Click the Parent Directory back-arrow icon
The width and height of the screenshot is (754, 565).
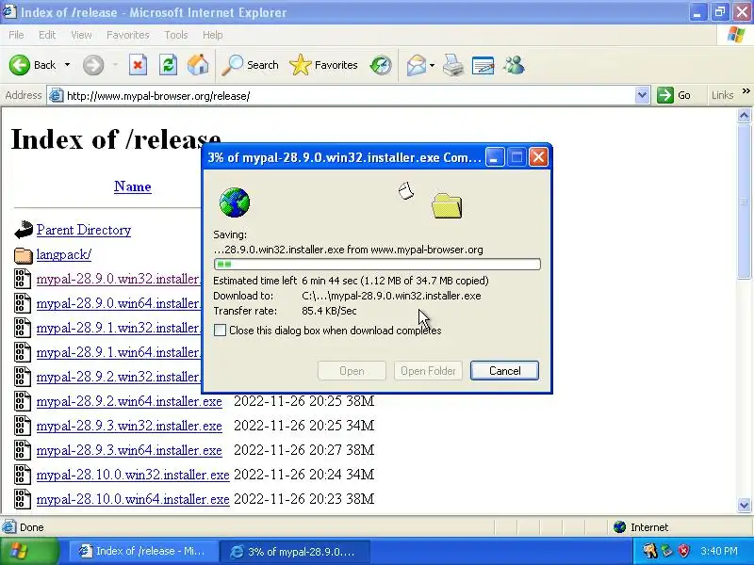tap(23, 230)
